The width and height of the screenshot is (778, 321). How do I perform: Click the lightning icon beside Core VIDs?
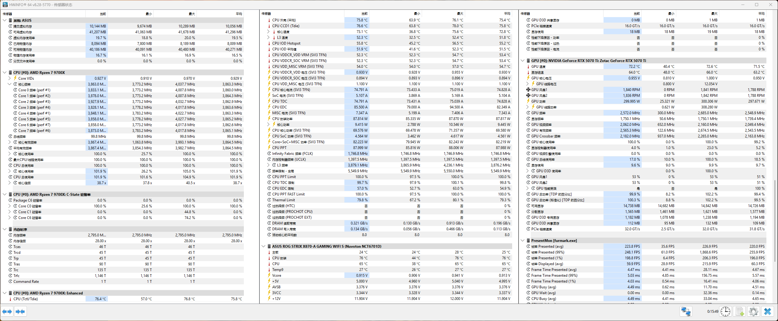(15, 78)
